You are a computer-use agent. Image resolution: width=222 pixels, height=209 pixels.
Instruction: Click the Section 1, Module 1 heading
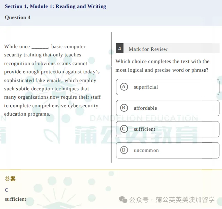point(55,7)
